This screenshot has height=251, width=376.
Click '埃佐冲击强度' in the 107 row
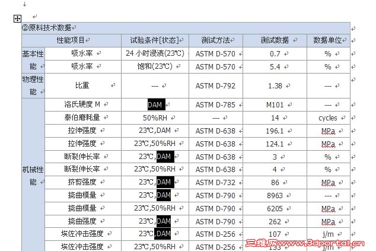point(82,234)
